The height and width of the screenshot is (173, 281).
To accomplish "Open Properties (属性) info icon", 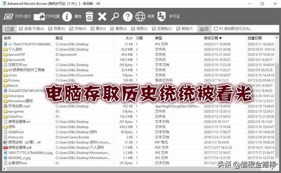I will click(67, 17).
